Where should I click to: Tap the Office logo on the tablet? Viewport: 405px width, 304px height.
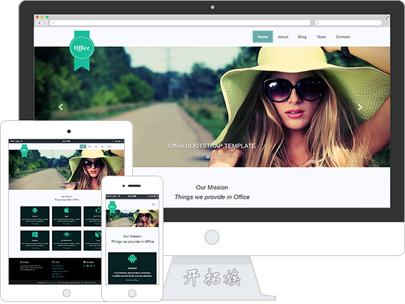(24, 151)
